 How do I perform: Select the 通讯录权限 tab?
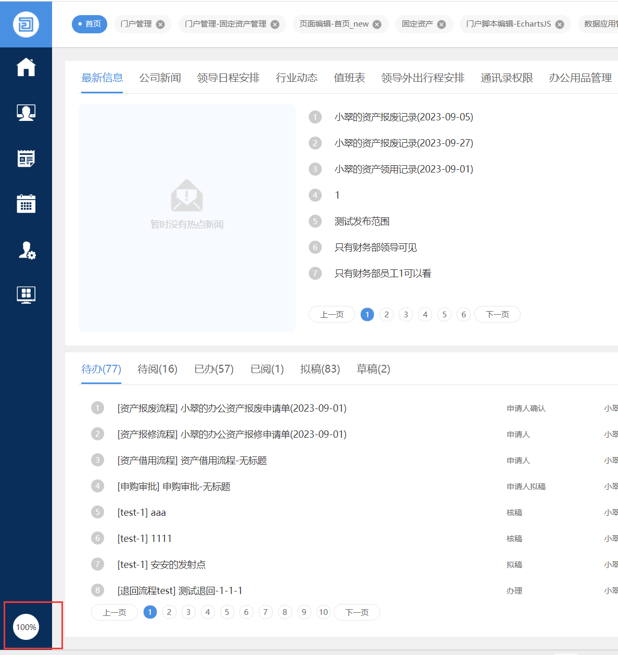507,78
